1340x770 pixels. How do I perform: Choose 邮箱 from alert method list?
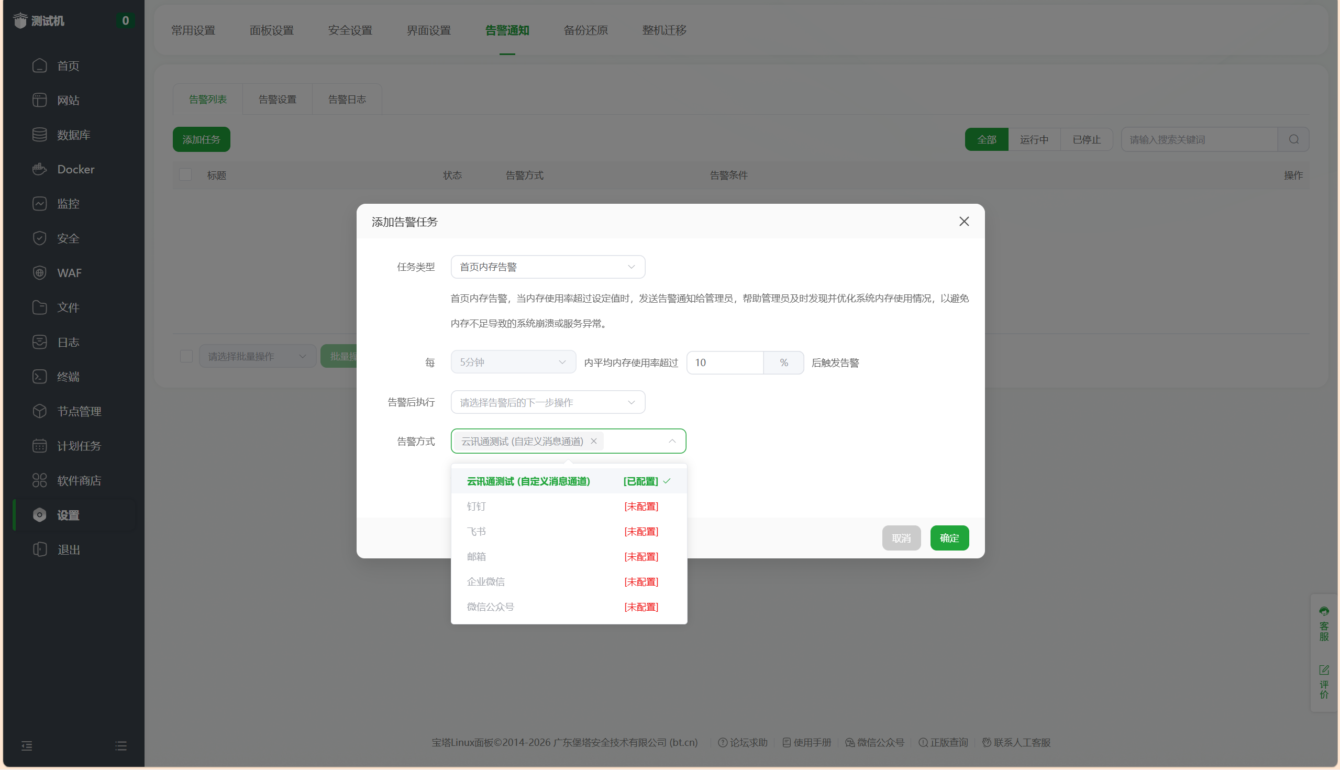coord(569,557)
